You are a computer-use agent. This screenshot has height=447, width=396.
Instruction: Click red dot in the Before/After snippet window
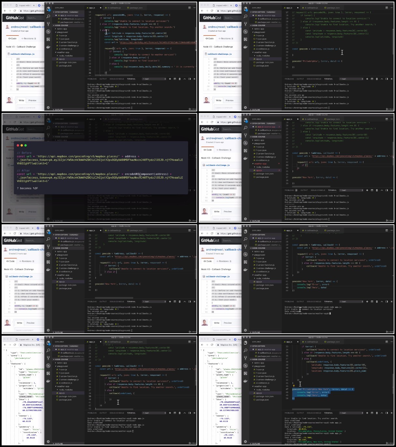click(x=18, y=145)
